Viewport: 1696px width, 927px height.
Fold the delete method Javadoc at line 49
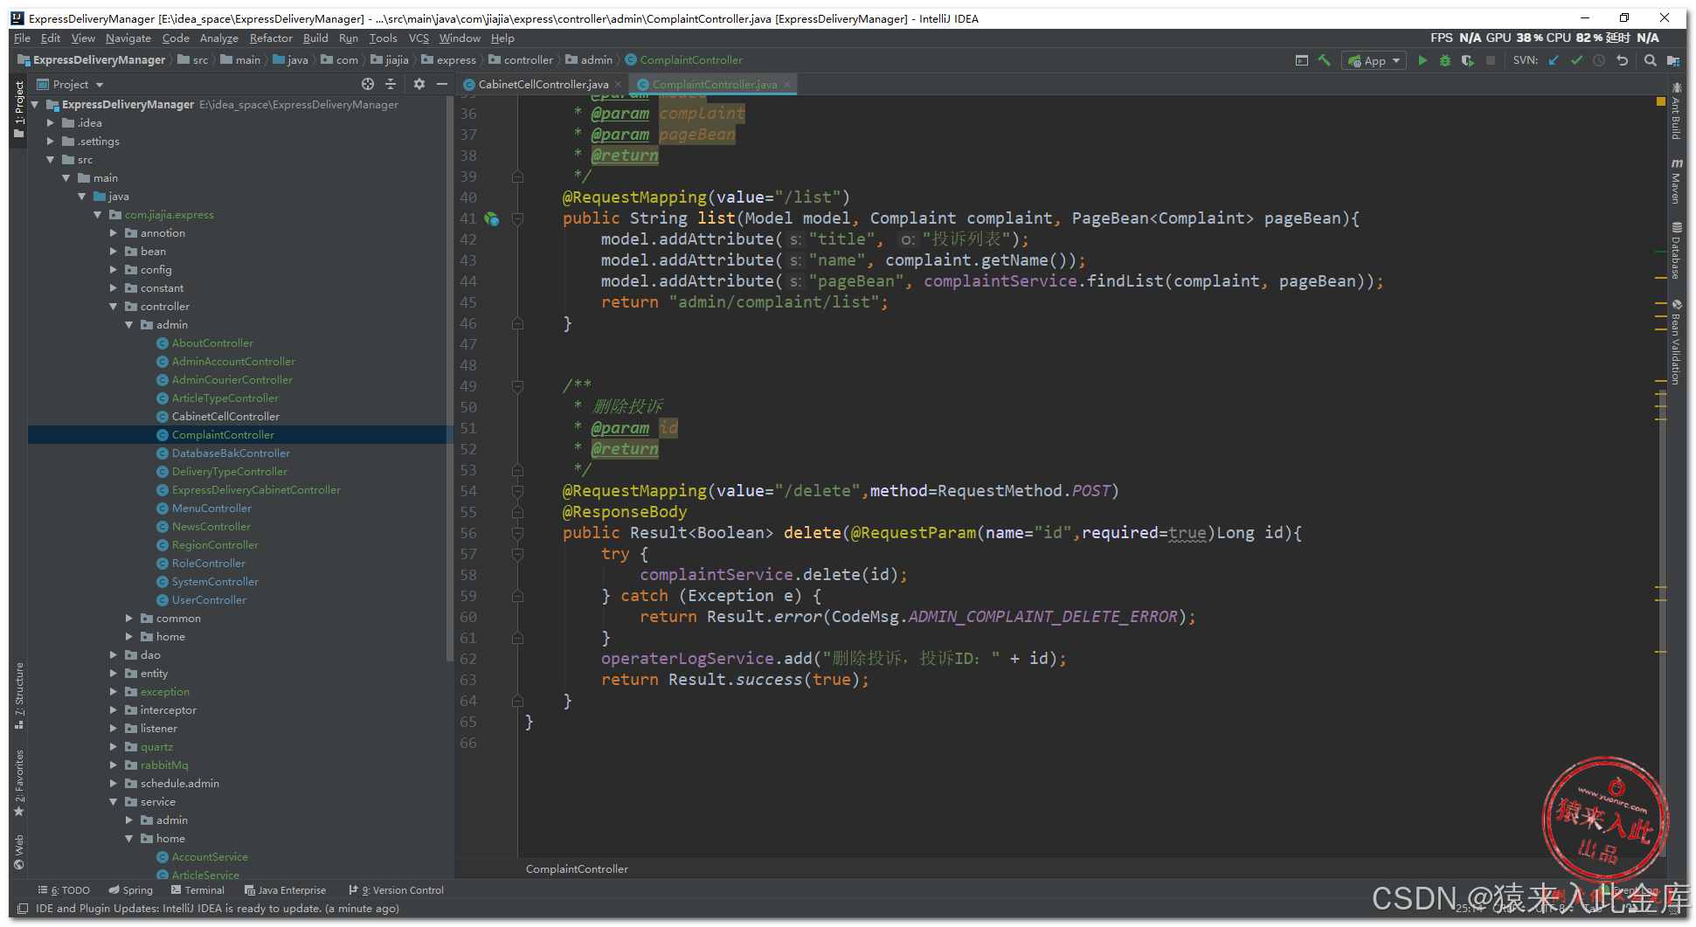tap(517, 386)
